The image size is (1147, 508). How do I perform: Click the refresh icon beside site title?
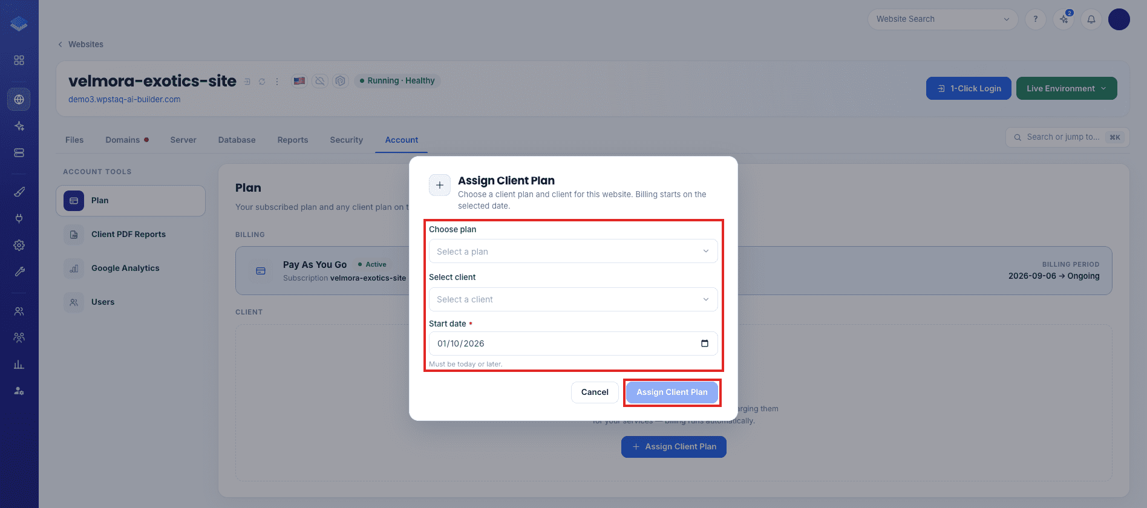click(262, 81)
